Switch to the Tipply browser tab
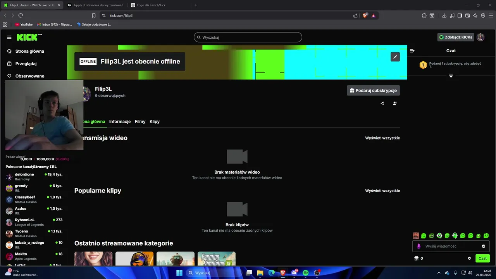Viewport: 496px width, 279px height. pos(96,5)
